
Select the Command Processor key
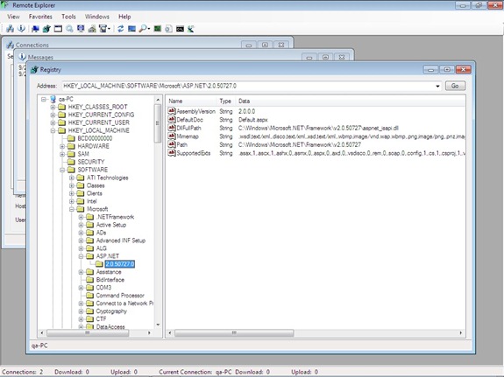click(x=120, y=296)
